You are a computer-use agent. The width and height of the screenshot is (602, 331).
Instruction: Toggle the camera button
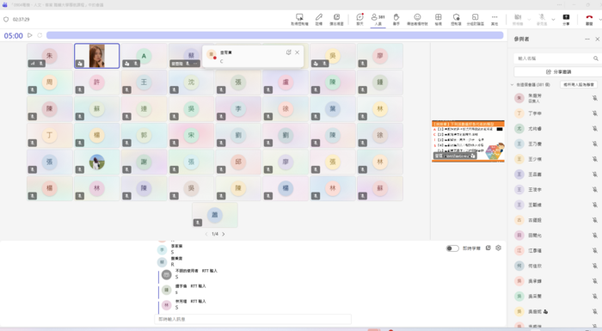pyautogui.click(x=518, y=19)
